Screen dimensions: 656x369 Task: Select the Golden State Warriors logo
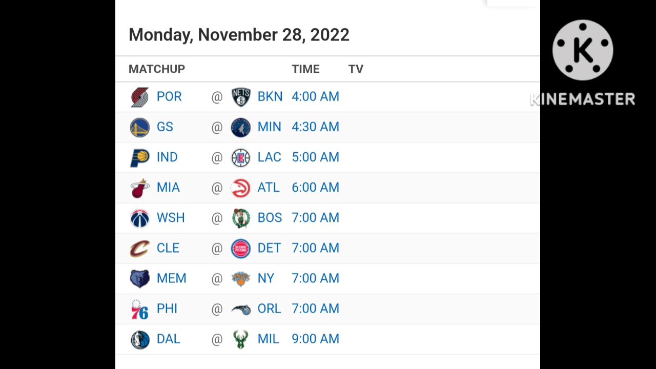tap(139, 127)
